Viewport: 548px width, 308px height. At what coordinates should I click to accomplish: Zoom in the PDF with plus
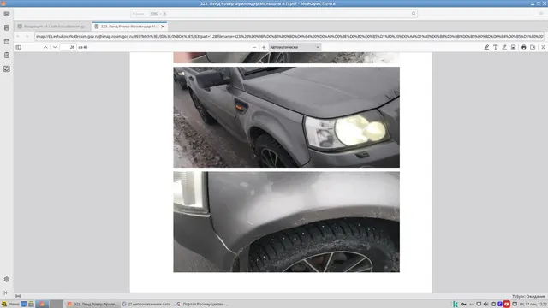tap(264, 47)
